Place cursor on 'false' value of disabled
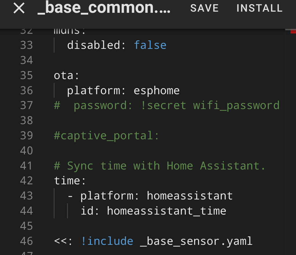This screenshot has height=255, width=296. [x=150, y=45]
